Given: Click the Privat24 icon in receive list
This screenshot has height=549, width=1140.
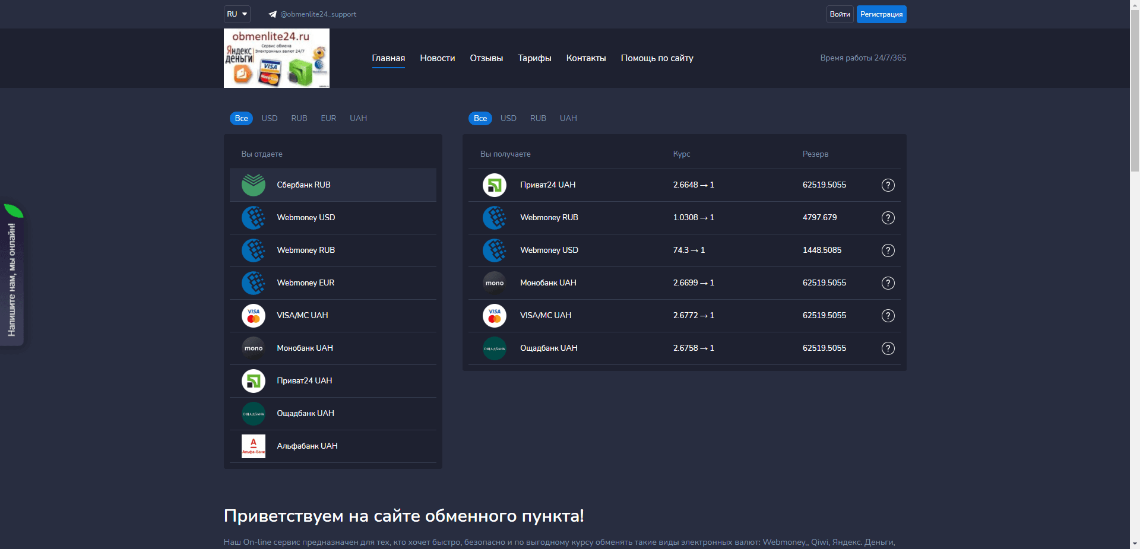Looking at the screenshot, I should tap(494, 185).
